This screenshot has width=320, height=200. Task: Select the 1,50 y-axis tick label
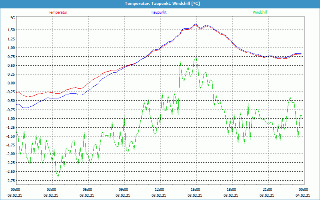tap(10, 30)
